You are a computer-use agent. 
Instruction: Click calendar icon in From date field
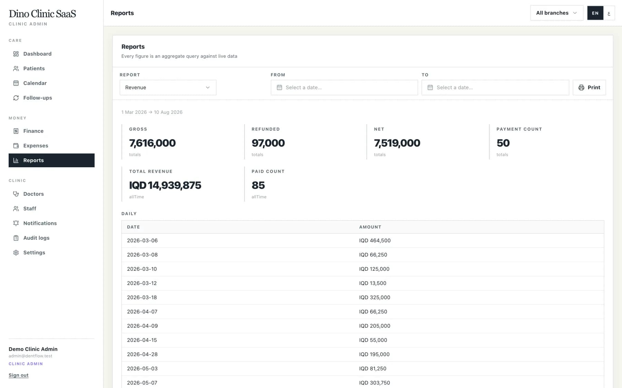[280, 88]
